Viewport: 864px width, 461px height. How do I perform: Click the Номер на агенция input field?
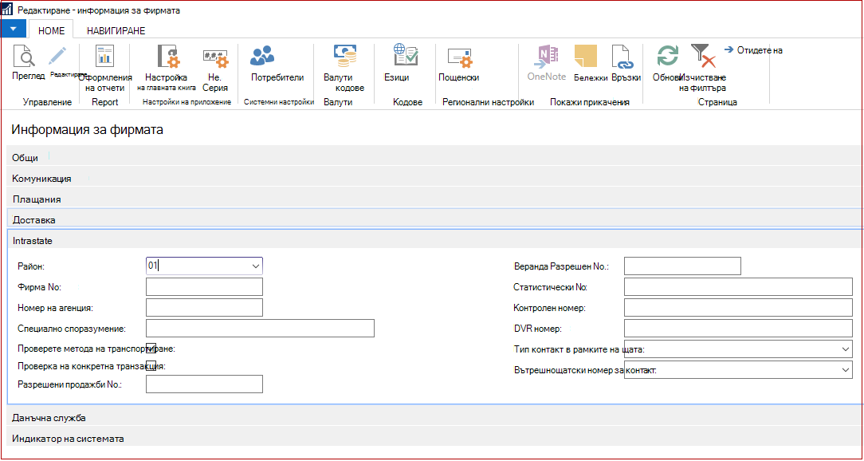pos(204,308)
